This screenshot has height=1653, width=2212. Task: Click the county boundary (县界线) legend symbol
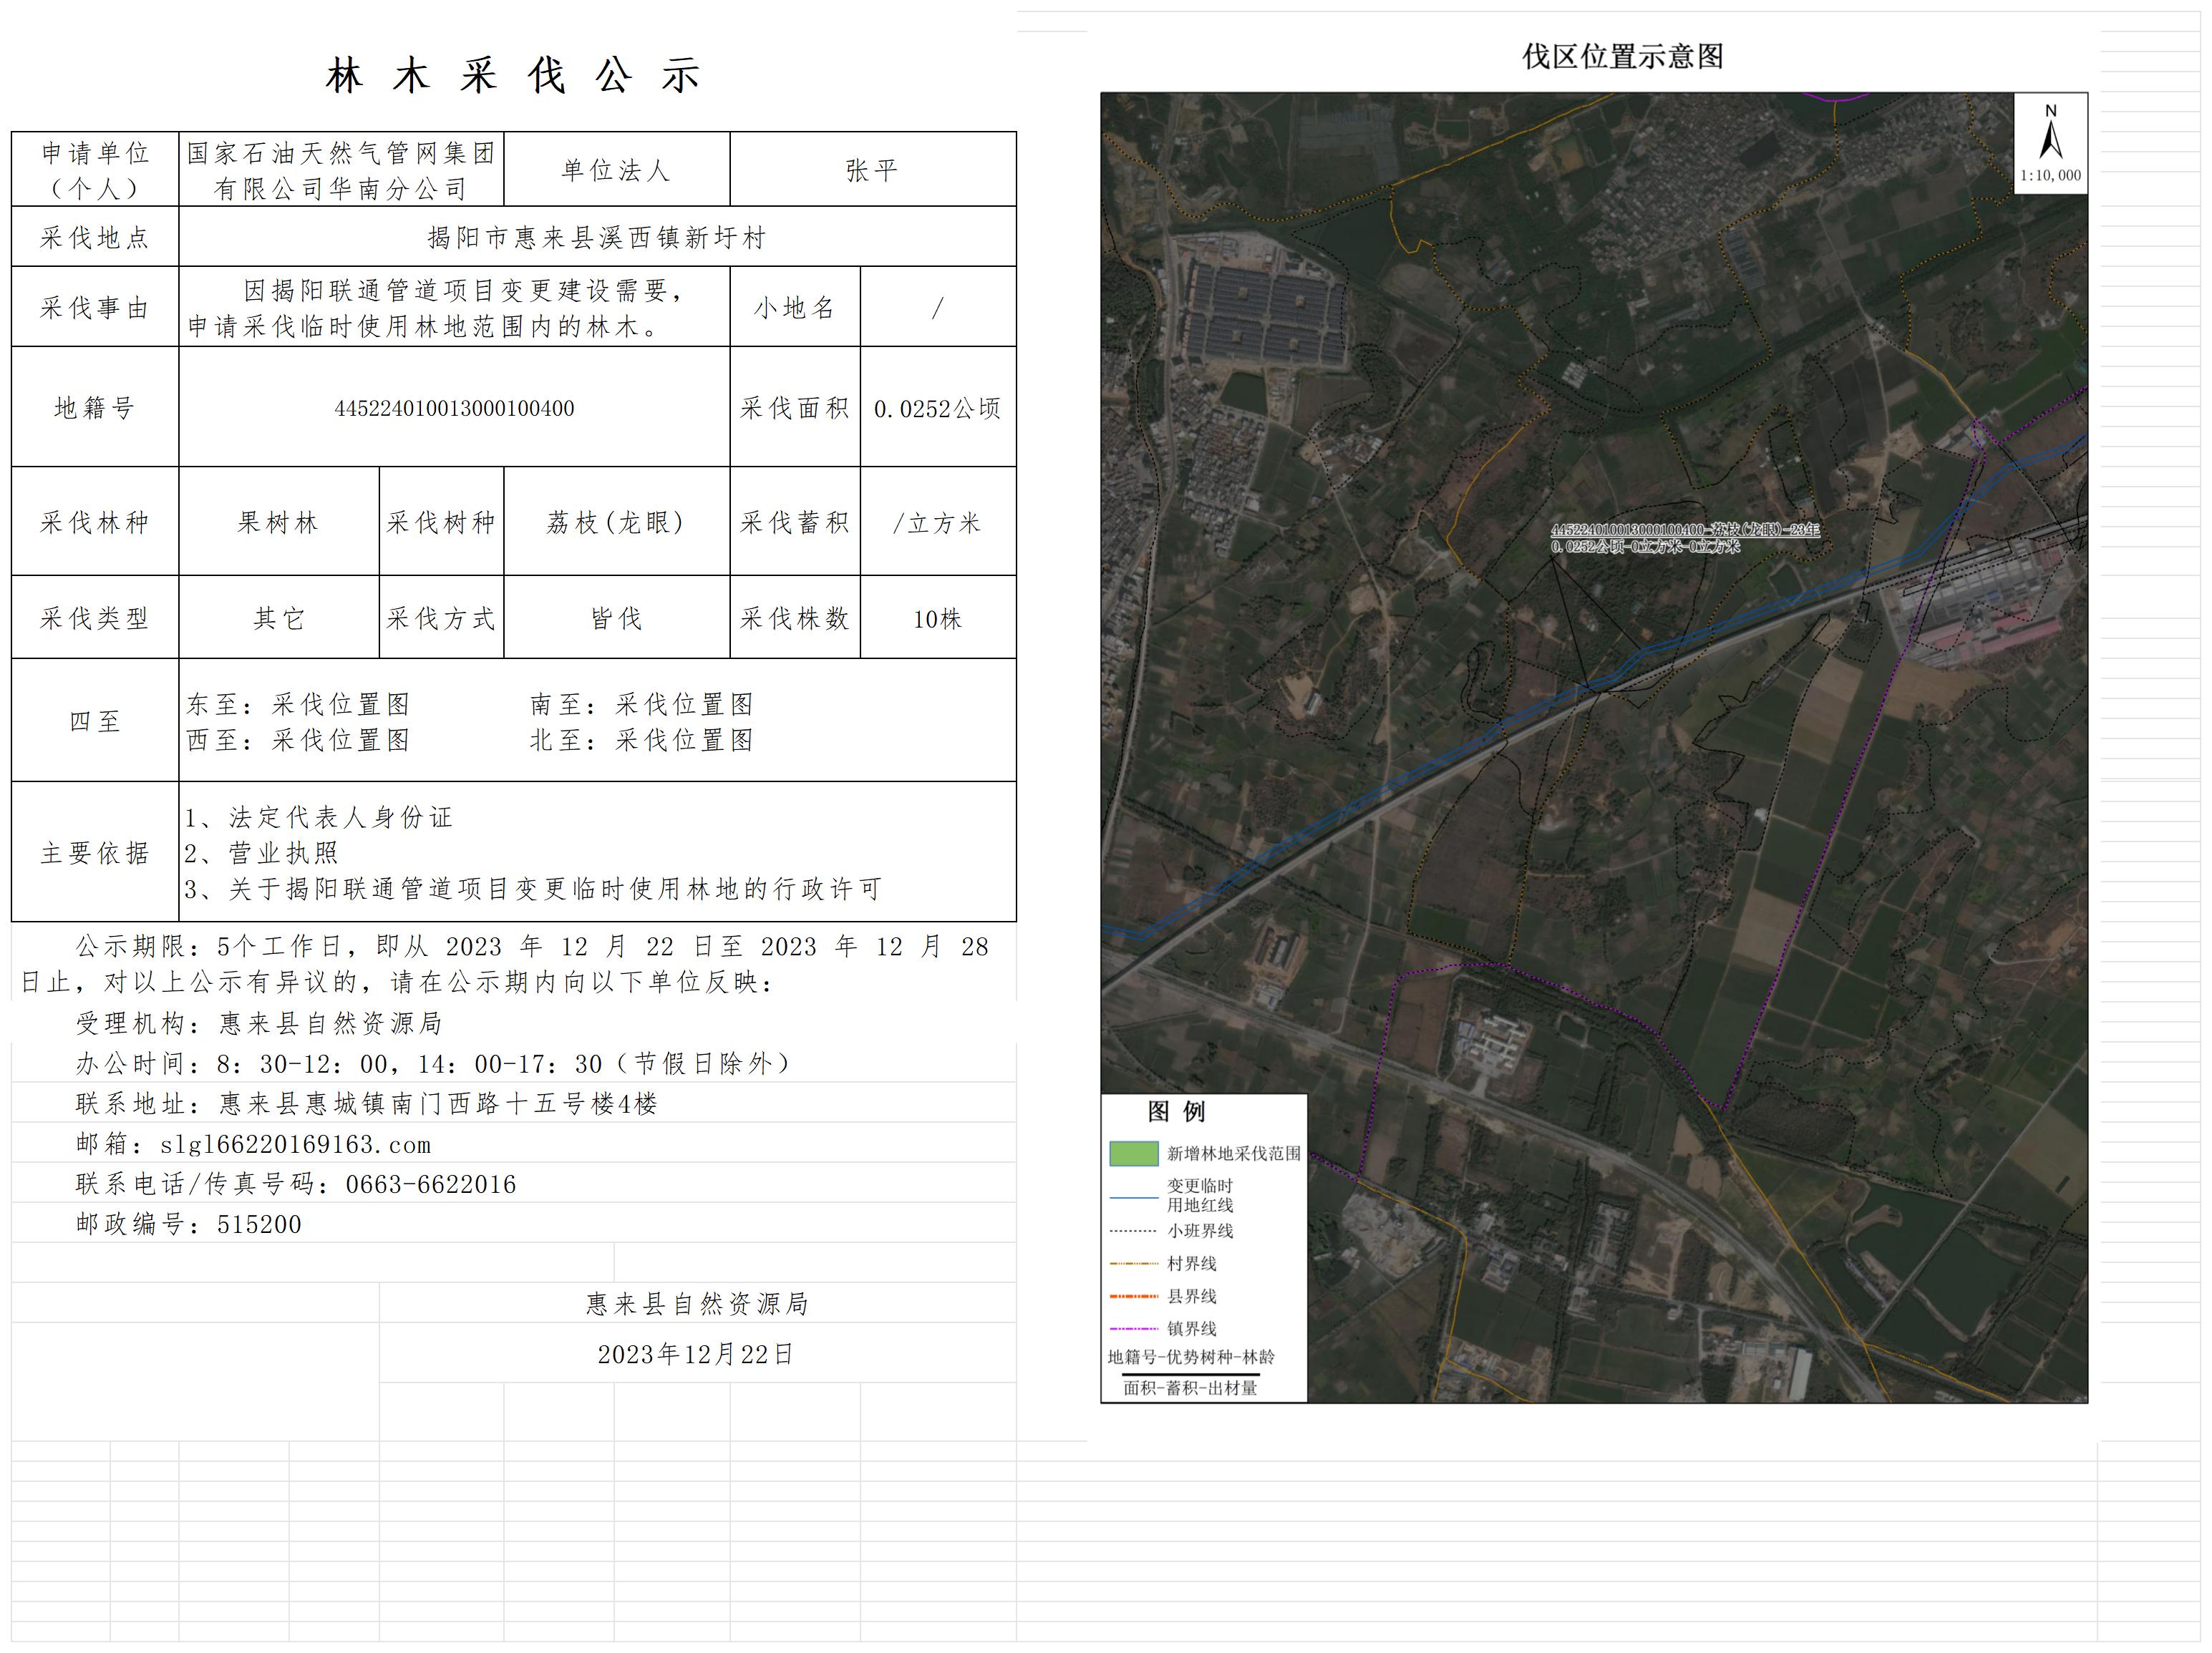(x=1134, y=1296)
